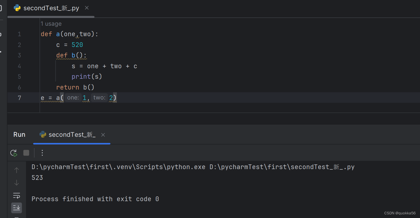Click the output value 523
The image size is (420, 218).
[37, 178]
